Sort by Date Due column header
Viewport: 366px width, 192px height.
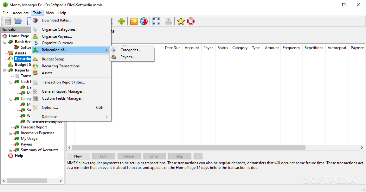pyautogui.click(x=173, y=47)
